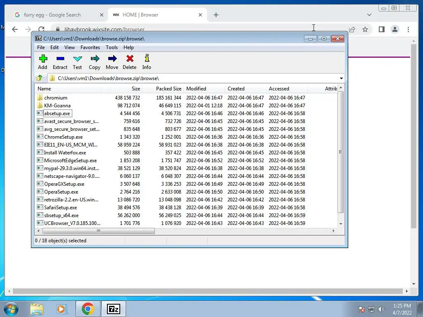Image resolution: width=423 pixels, height=317 pixels.
Task: Click the network icon in system tray
Action: pyautogui.click(x=371, y=309)
